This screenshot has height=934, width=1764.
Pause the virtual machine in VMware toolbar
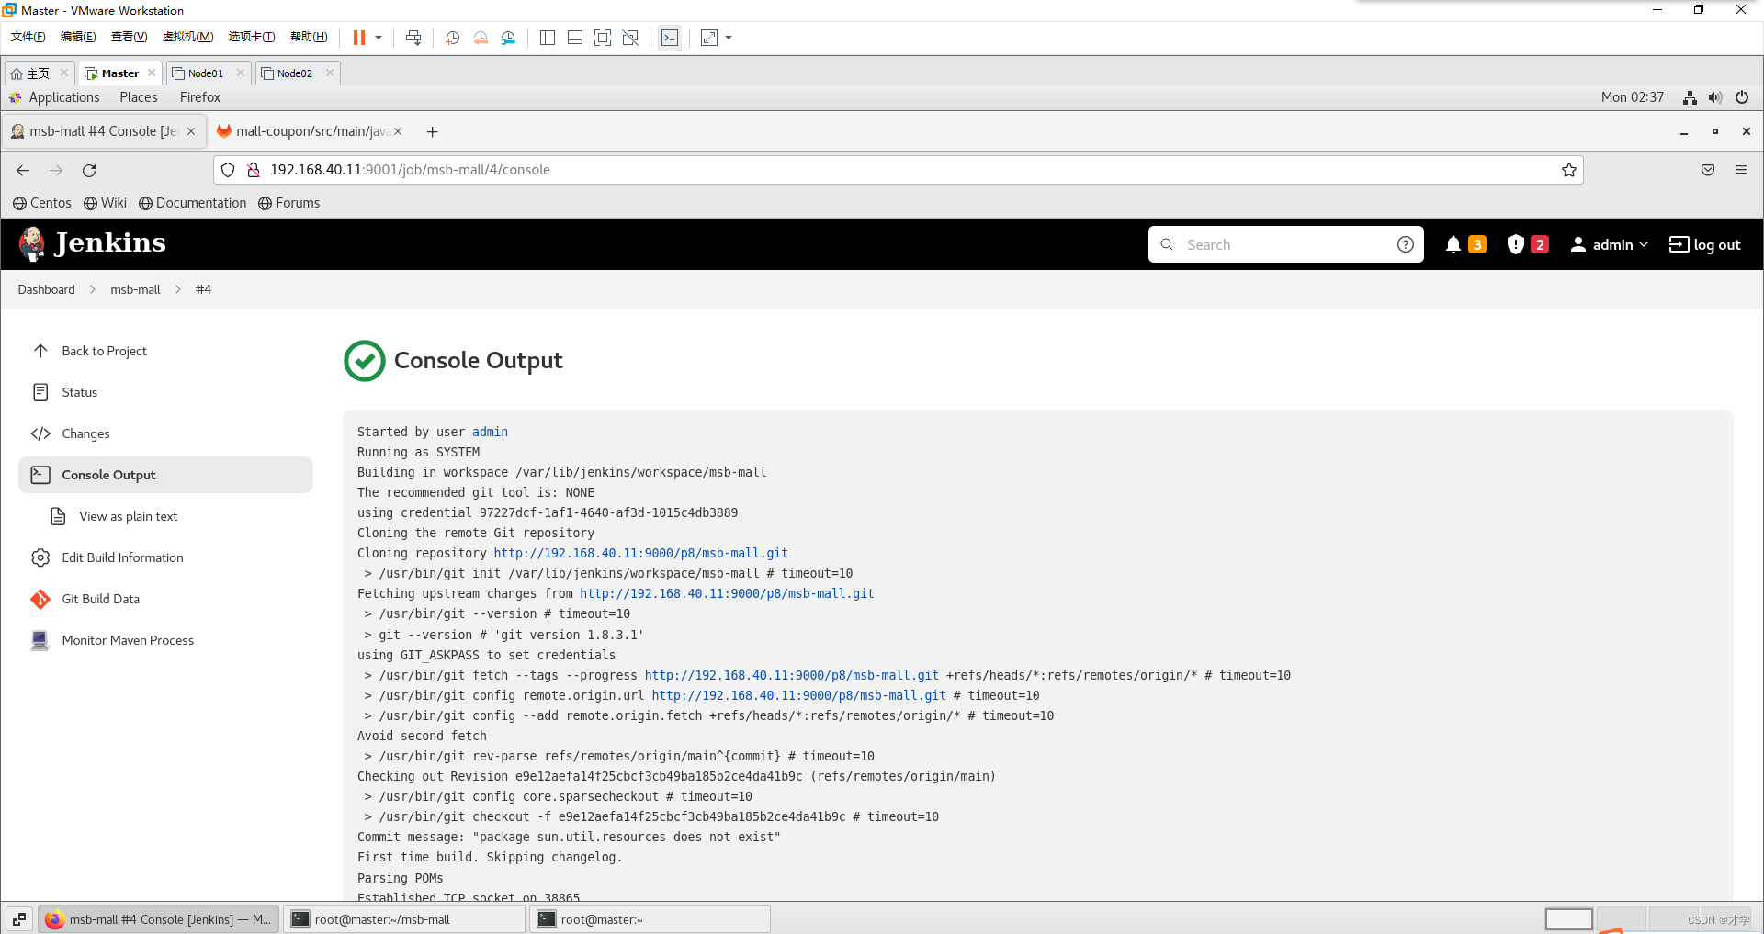(359, 38)
